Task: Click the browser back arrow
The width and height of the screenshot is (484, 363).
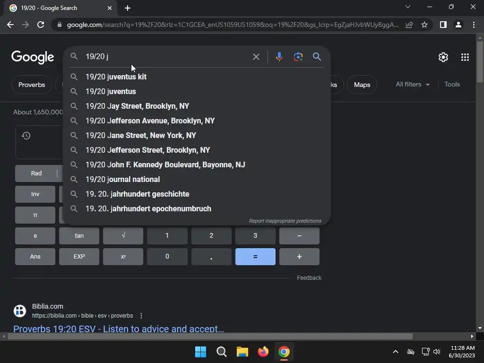Action: click(10, 25)
